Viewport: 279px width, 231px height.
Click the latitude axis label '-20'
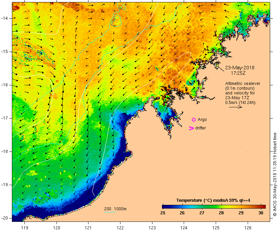pos(4,218)
